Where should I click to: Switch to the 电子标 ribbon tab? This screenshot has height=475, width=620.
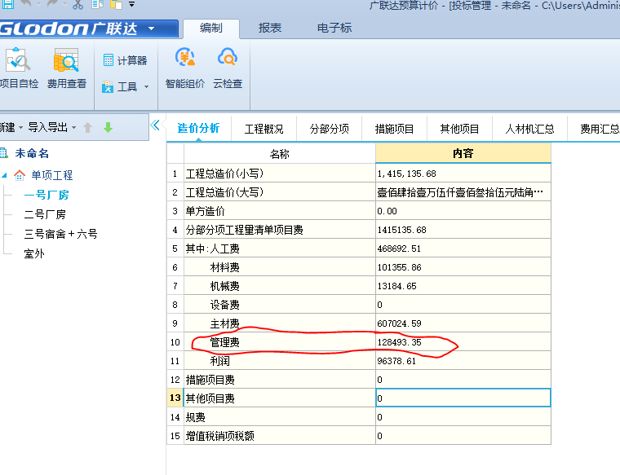[334, 28]
